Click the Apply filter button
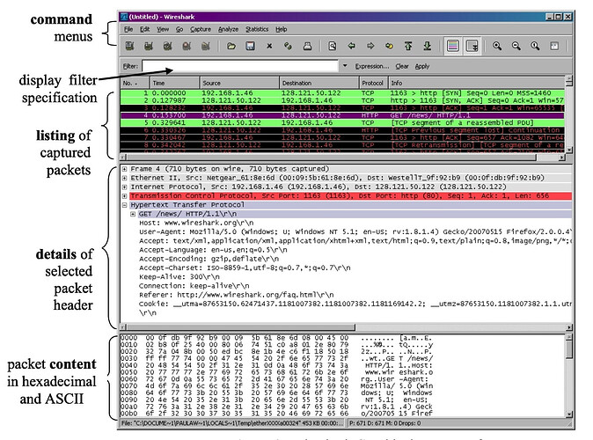Image resolution: width=593 pixels, height=440 pixels. 422,66
